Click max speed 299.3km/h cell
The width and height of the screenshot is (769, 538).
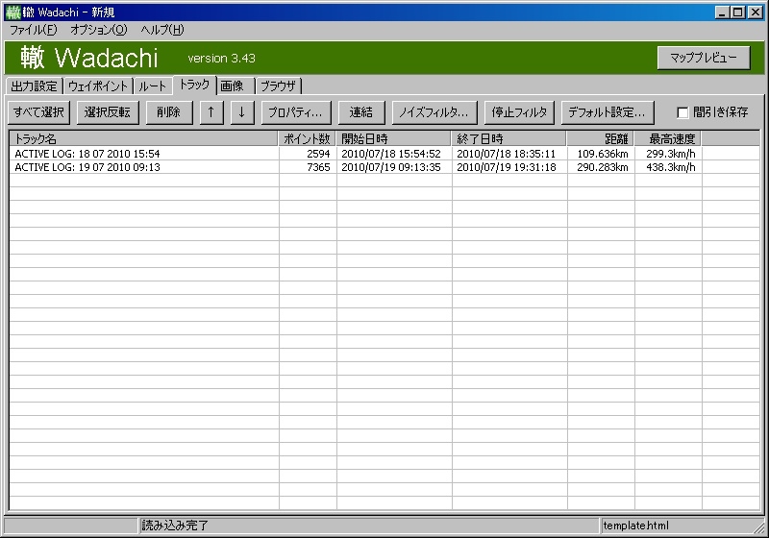670,154
